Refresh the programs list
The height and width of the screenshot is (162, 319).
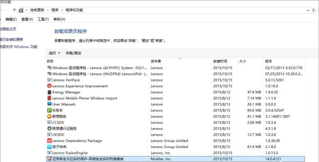314,10
